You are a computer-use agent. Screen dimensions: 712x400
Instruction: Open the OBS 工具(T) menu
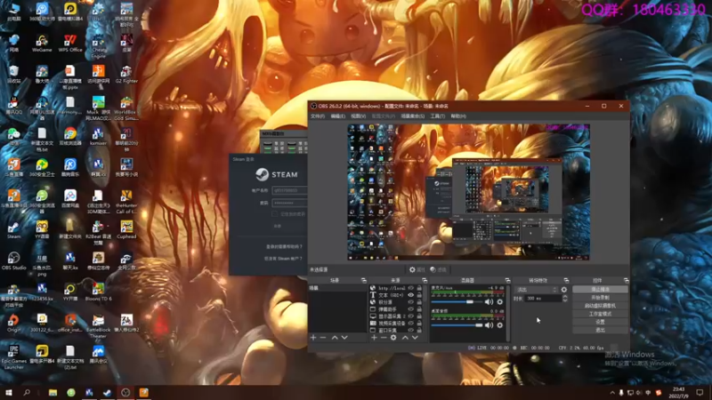click(x=437, y=116)
